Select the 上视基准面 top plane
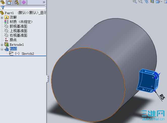Image resolution: width=167 pixels, height=123 pixels. pos(16,31)
